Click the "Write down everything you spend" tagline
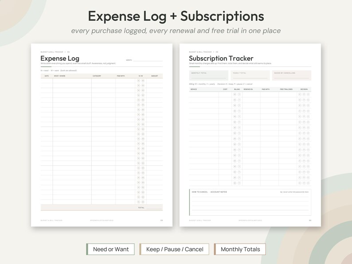 tap(78, 63)
